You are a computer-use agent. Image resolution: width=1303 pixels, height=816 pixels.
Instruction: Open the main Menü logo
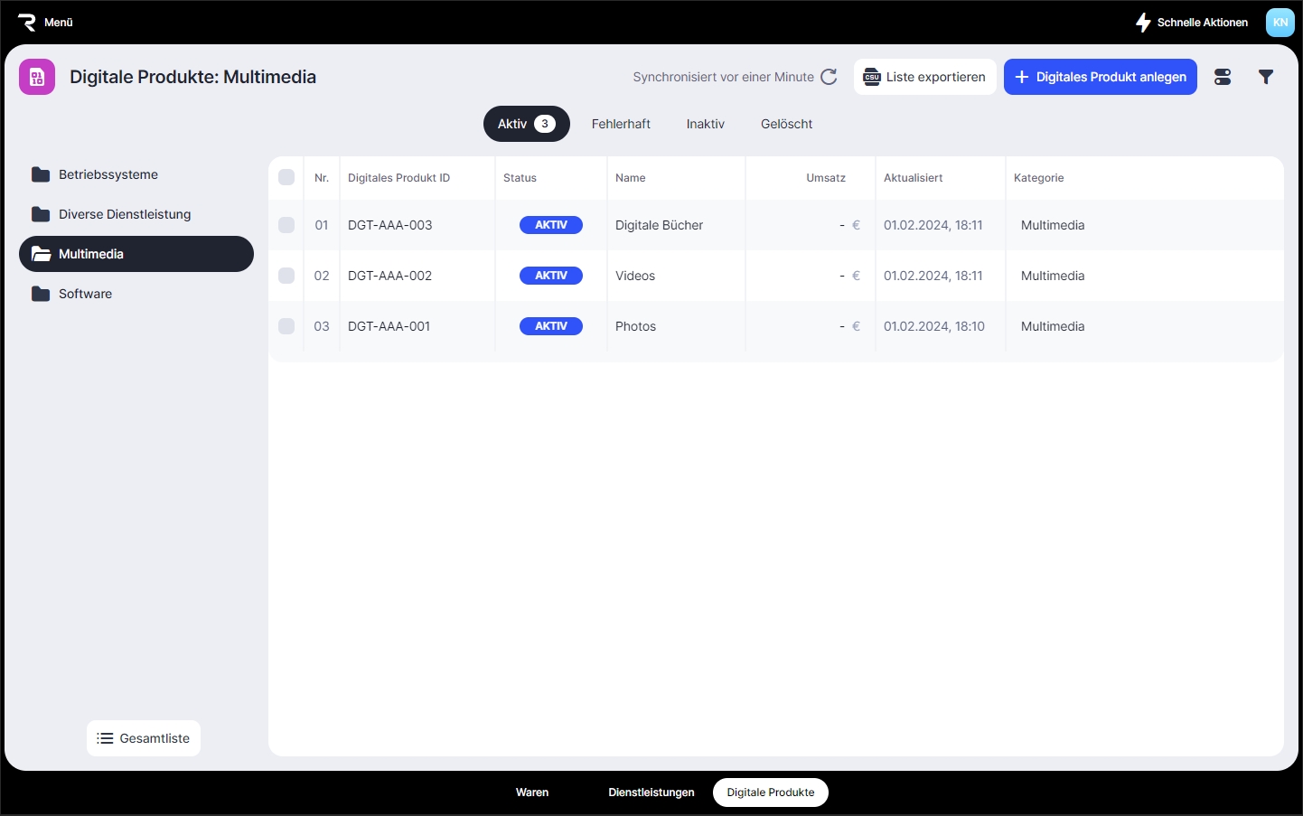(45, 23)
